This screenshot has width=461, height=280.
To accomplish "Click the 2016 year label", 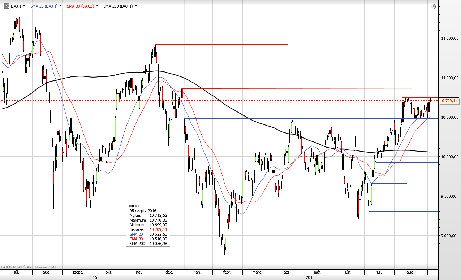I will pos(310,277).
